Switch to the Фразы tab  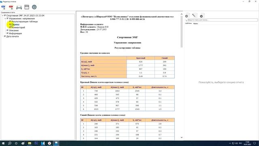click(x=195, y=24)
